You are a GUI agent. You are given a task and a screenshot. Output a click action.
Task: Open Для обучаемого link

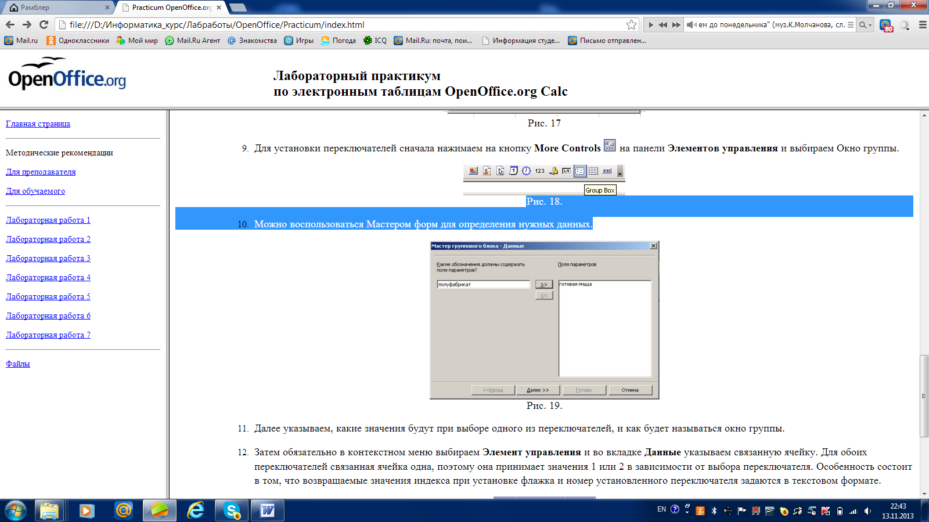click(35, 191)
